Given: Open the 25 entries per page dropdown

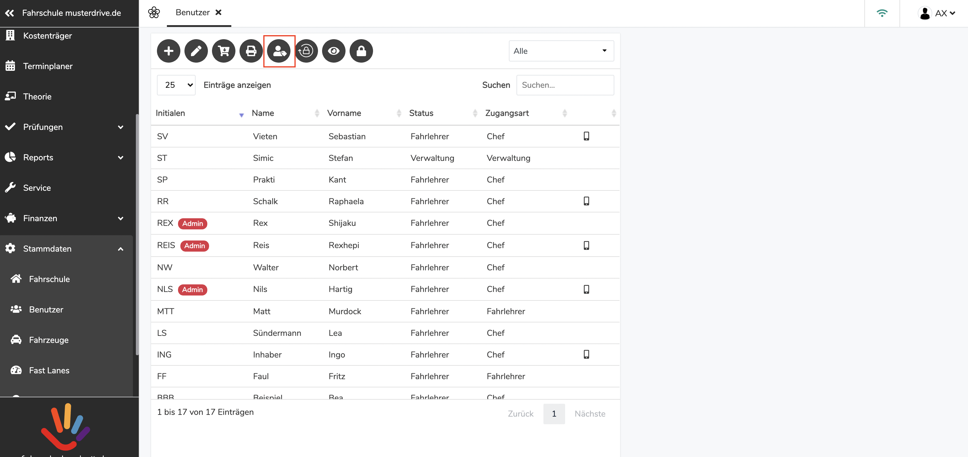Looking at the screenshot, I should tap(176, 85).
